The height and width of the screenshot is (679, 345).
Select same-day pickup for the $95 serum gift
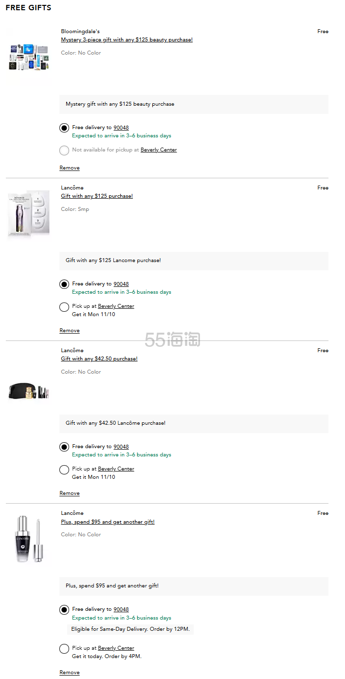click(64, 649)
